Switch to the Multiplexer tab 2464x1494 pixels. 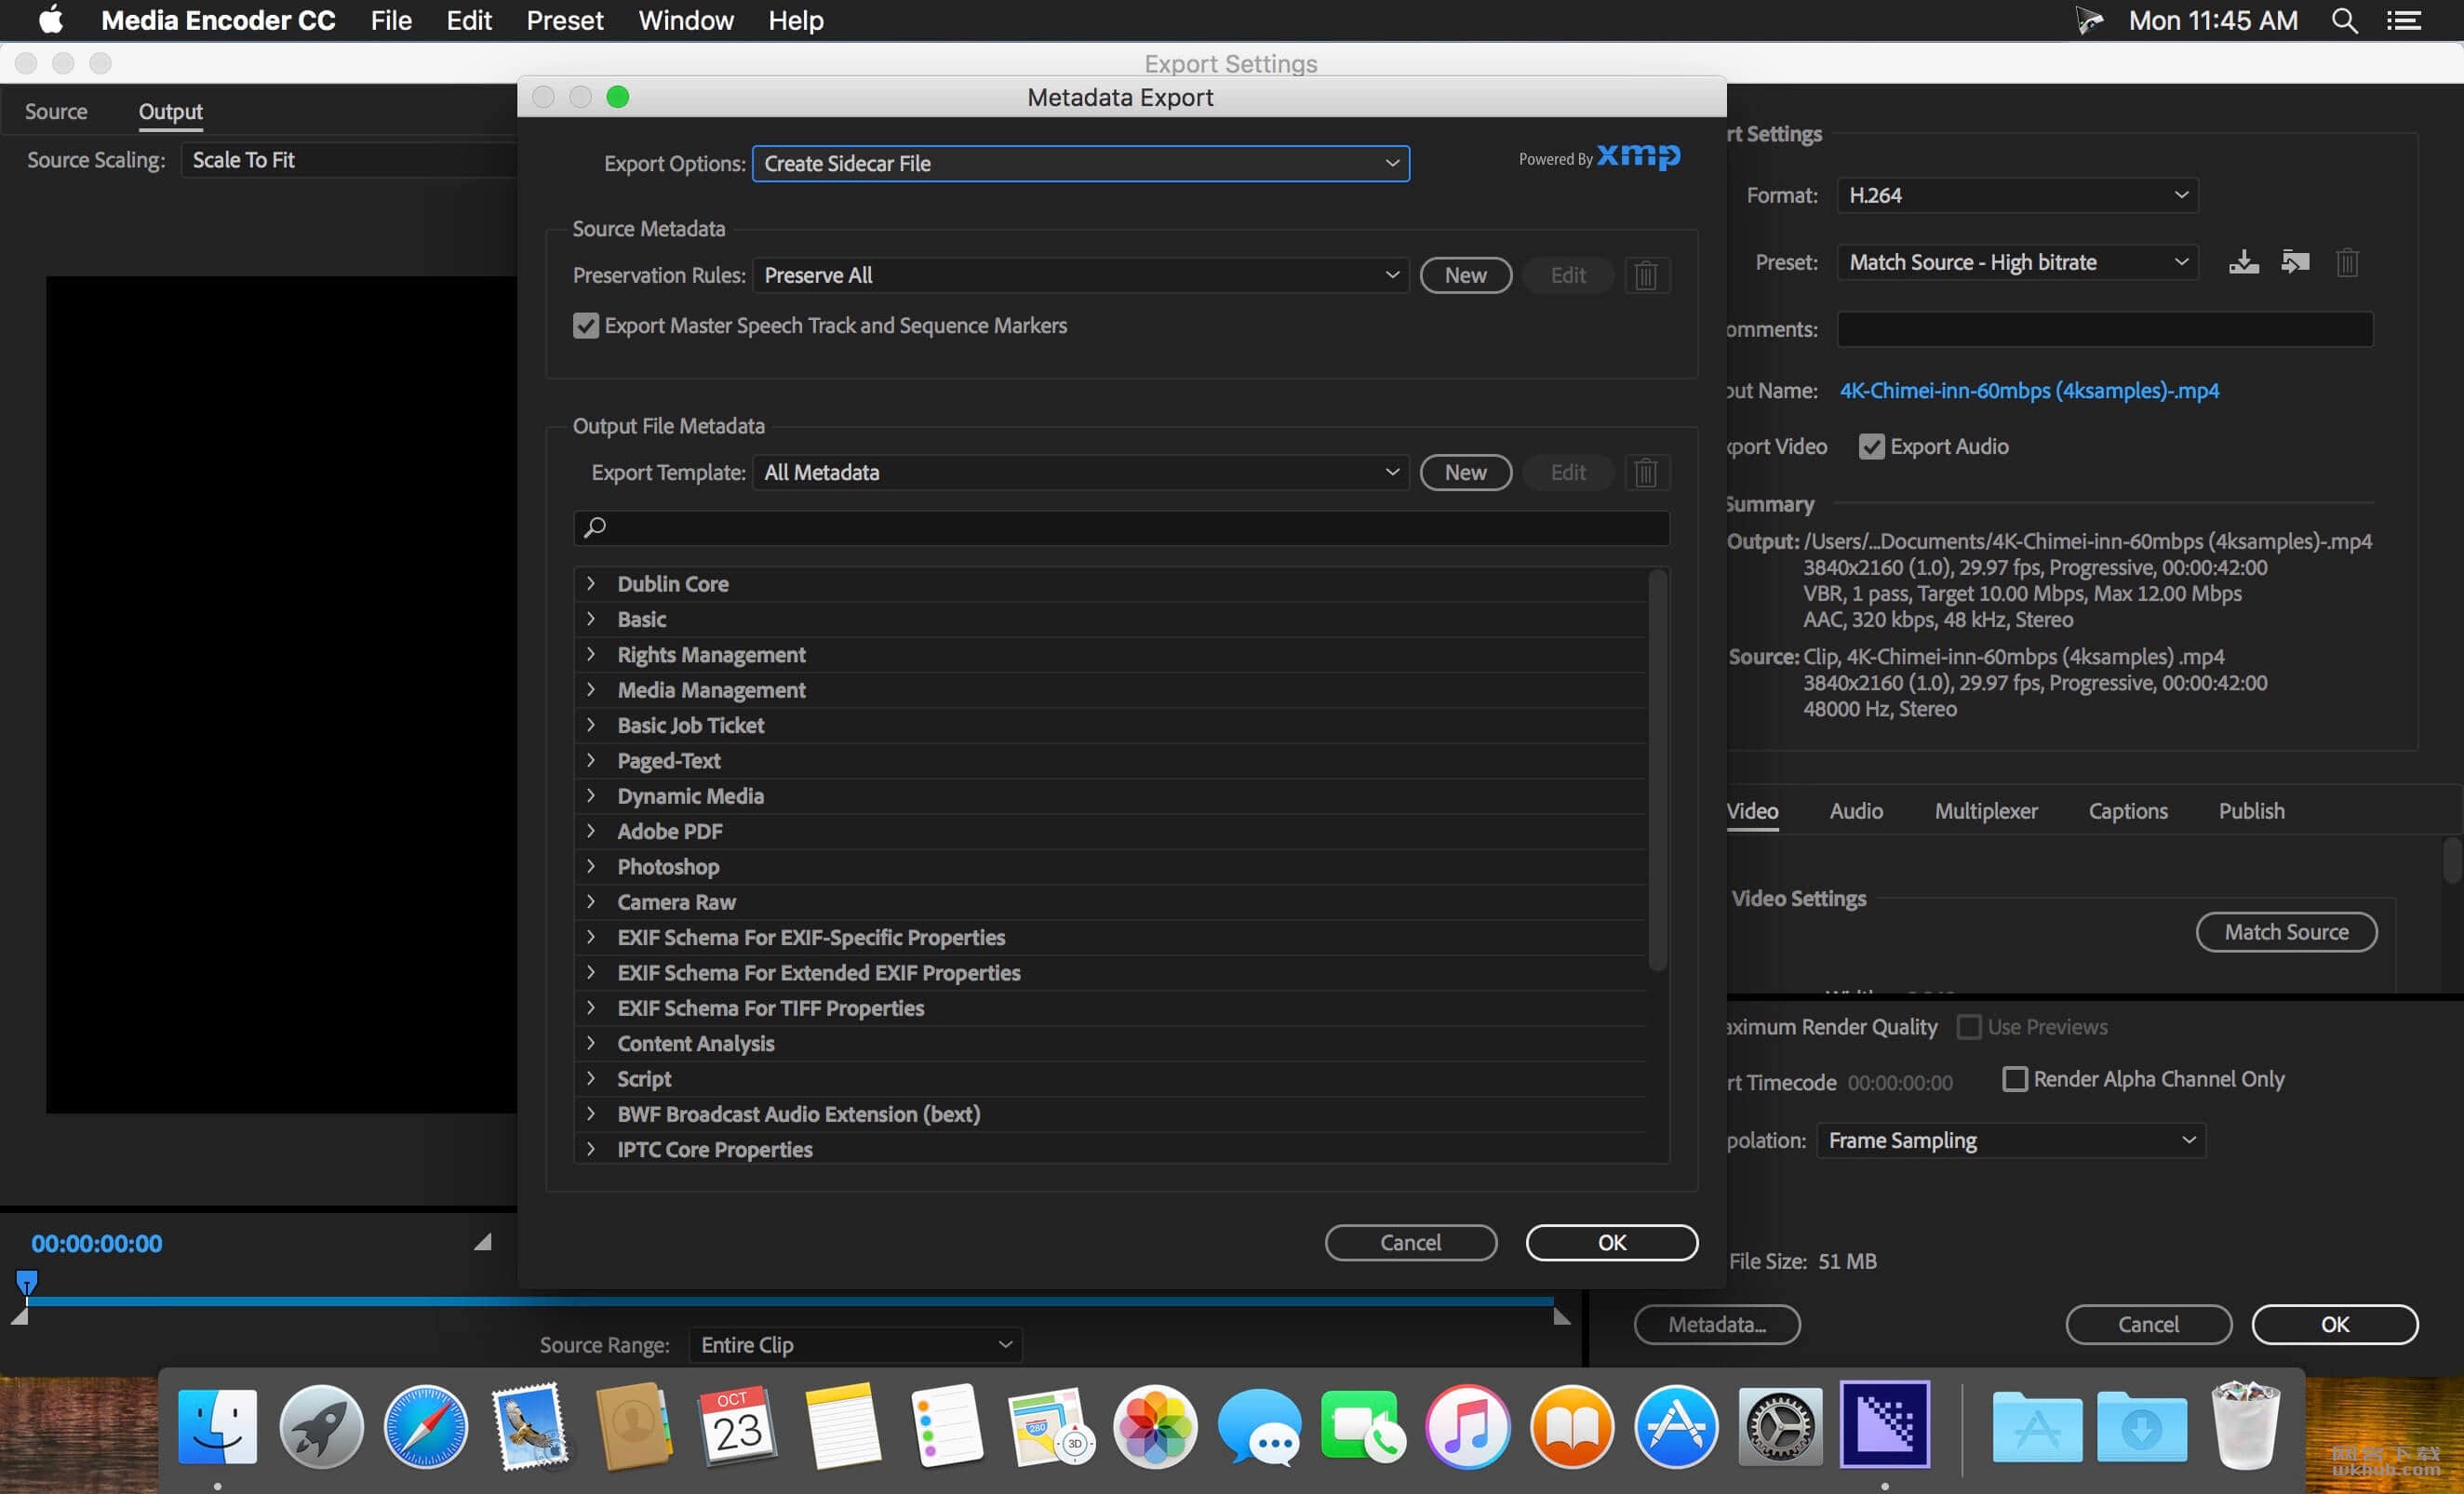(x=1984, y=809)
